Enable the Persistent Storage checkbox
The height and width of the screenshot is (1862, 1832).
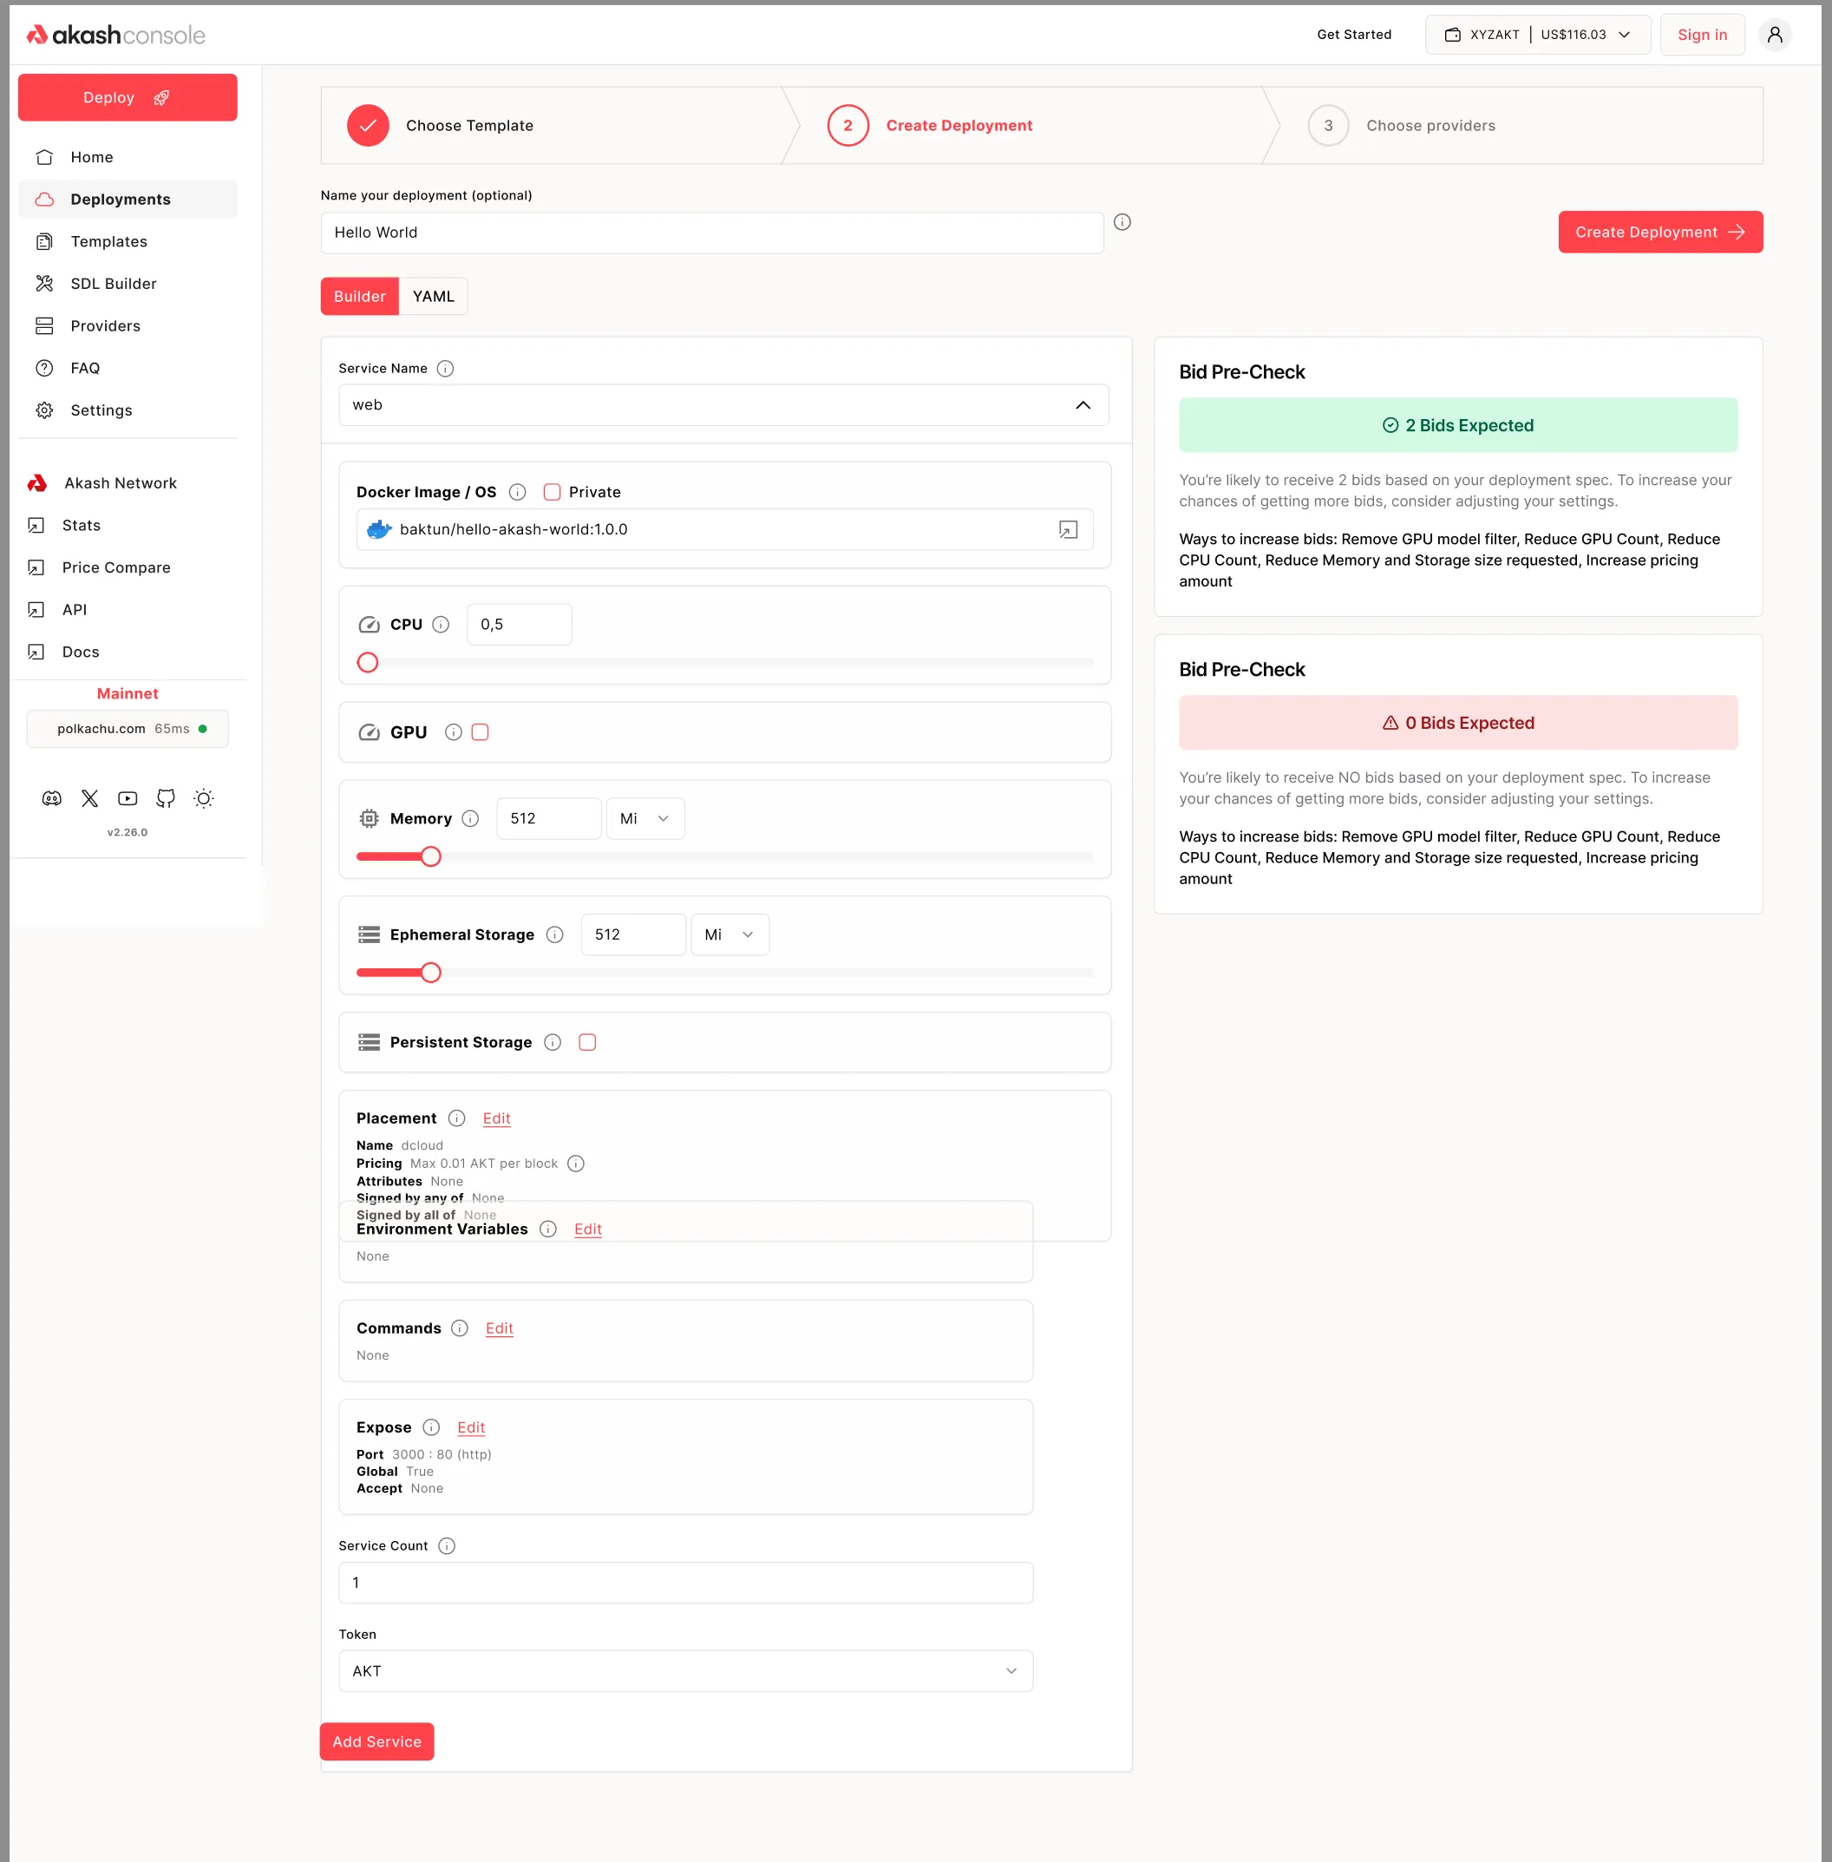tap(587, 1042)
